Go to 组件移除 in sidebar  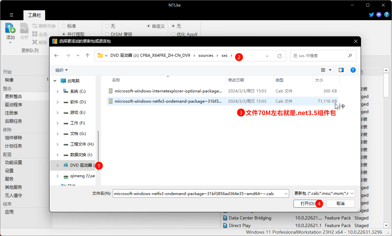click(14, 138)
